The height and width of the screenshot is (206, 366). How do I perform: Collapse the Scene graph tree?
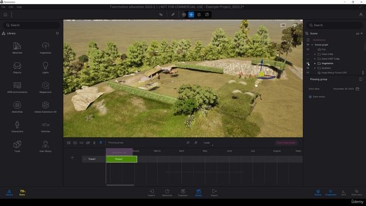[x=312, y=45]
